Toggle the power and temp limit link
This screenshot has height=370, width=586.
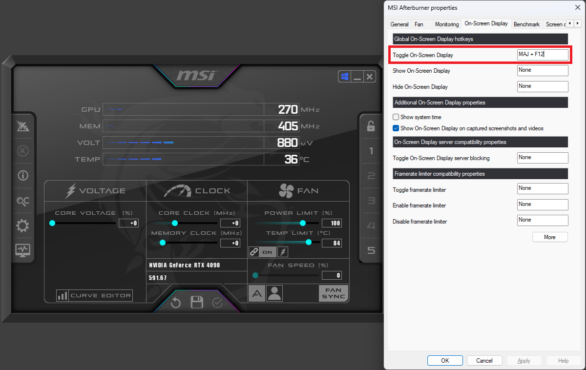(x=254, y=252)
